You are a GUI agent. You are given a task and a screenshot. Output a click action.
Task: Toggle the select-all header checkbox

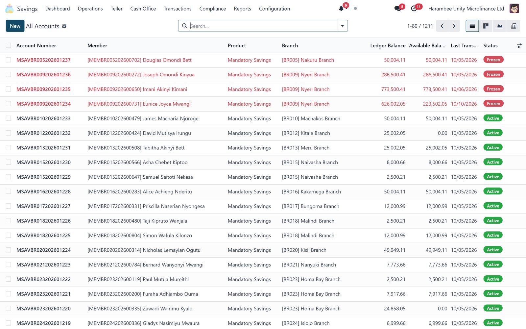pyautogui.click(x=9, y=45)
